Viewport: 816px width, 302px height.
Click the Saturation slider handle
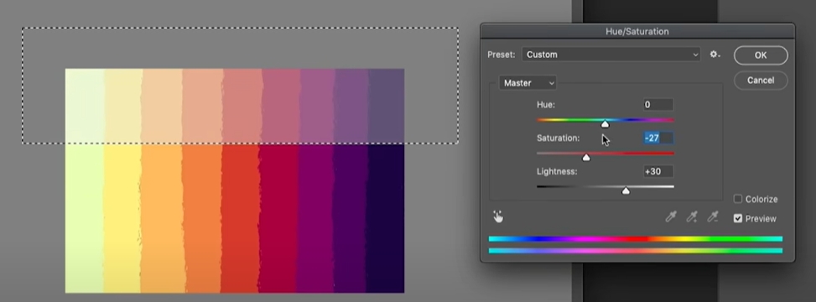tap(586, 157)
